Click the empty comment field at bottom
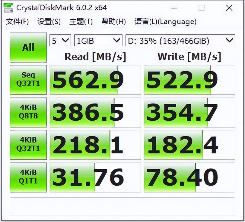Screen dimensions: 245x222 [122, 206]
